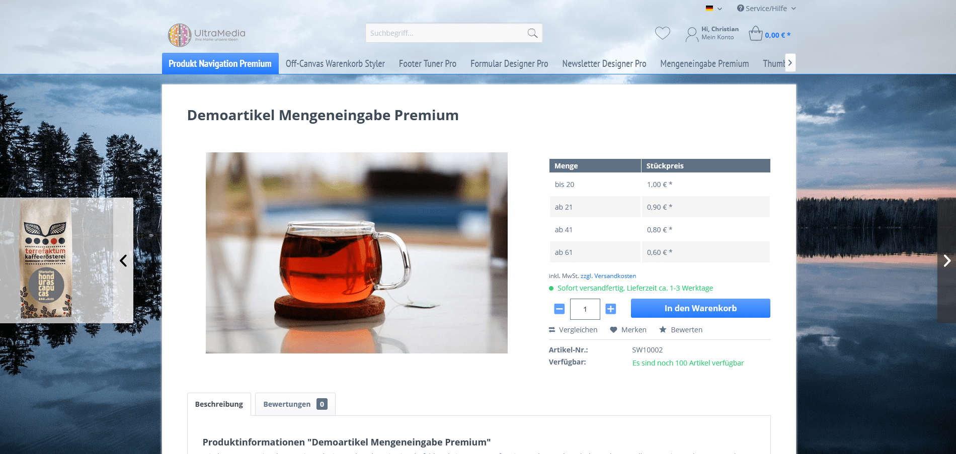Open Newsletter Designer Pro menu
The width and height of the screenshot is (956, 454).
tap(604, 64)
